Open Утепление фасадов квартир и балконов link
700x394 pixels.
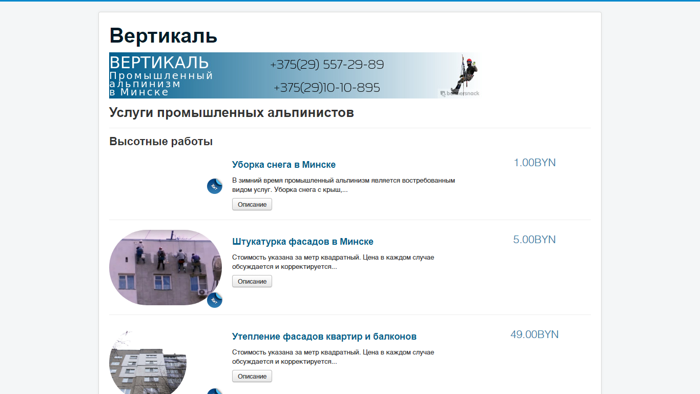coord(324,337)
